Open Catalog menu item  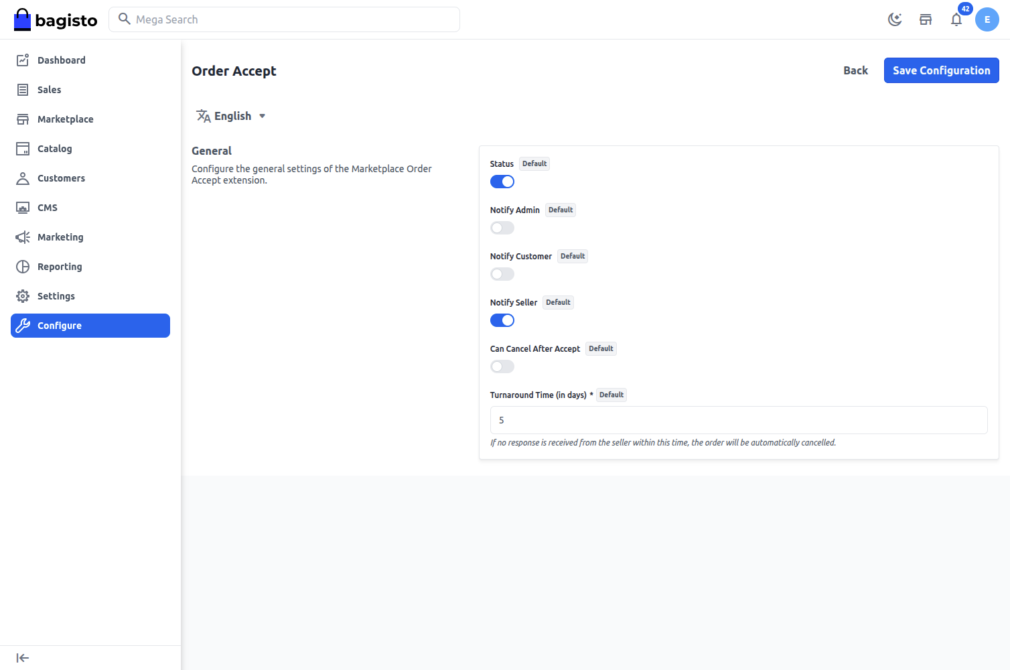90,149
